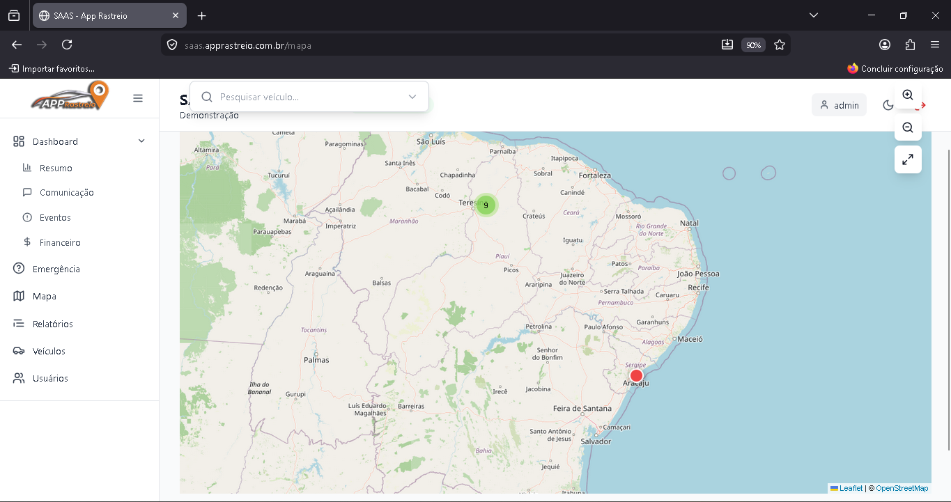Click the Palmas label on map
Viewport: 951px width, 502px height.
(316, 360)
